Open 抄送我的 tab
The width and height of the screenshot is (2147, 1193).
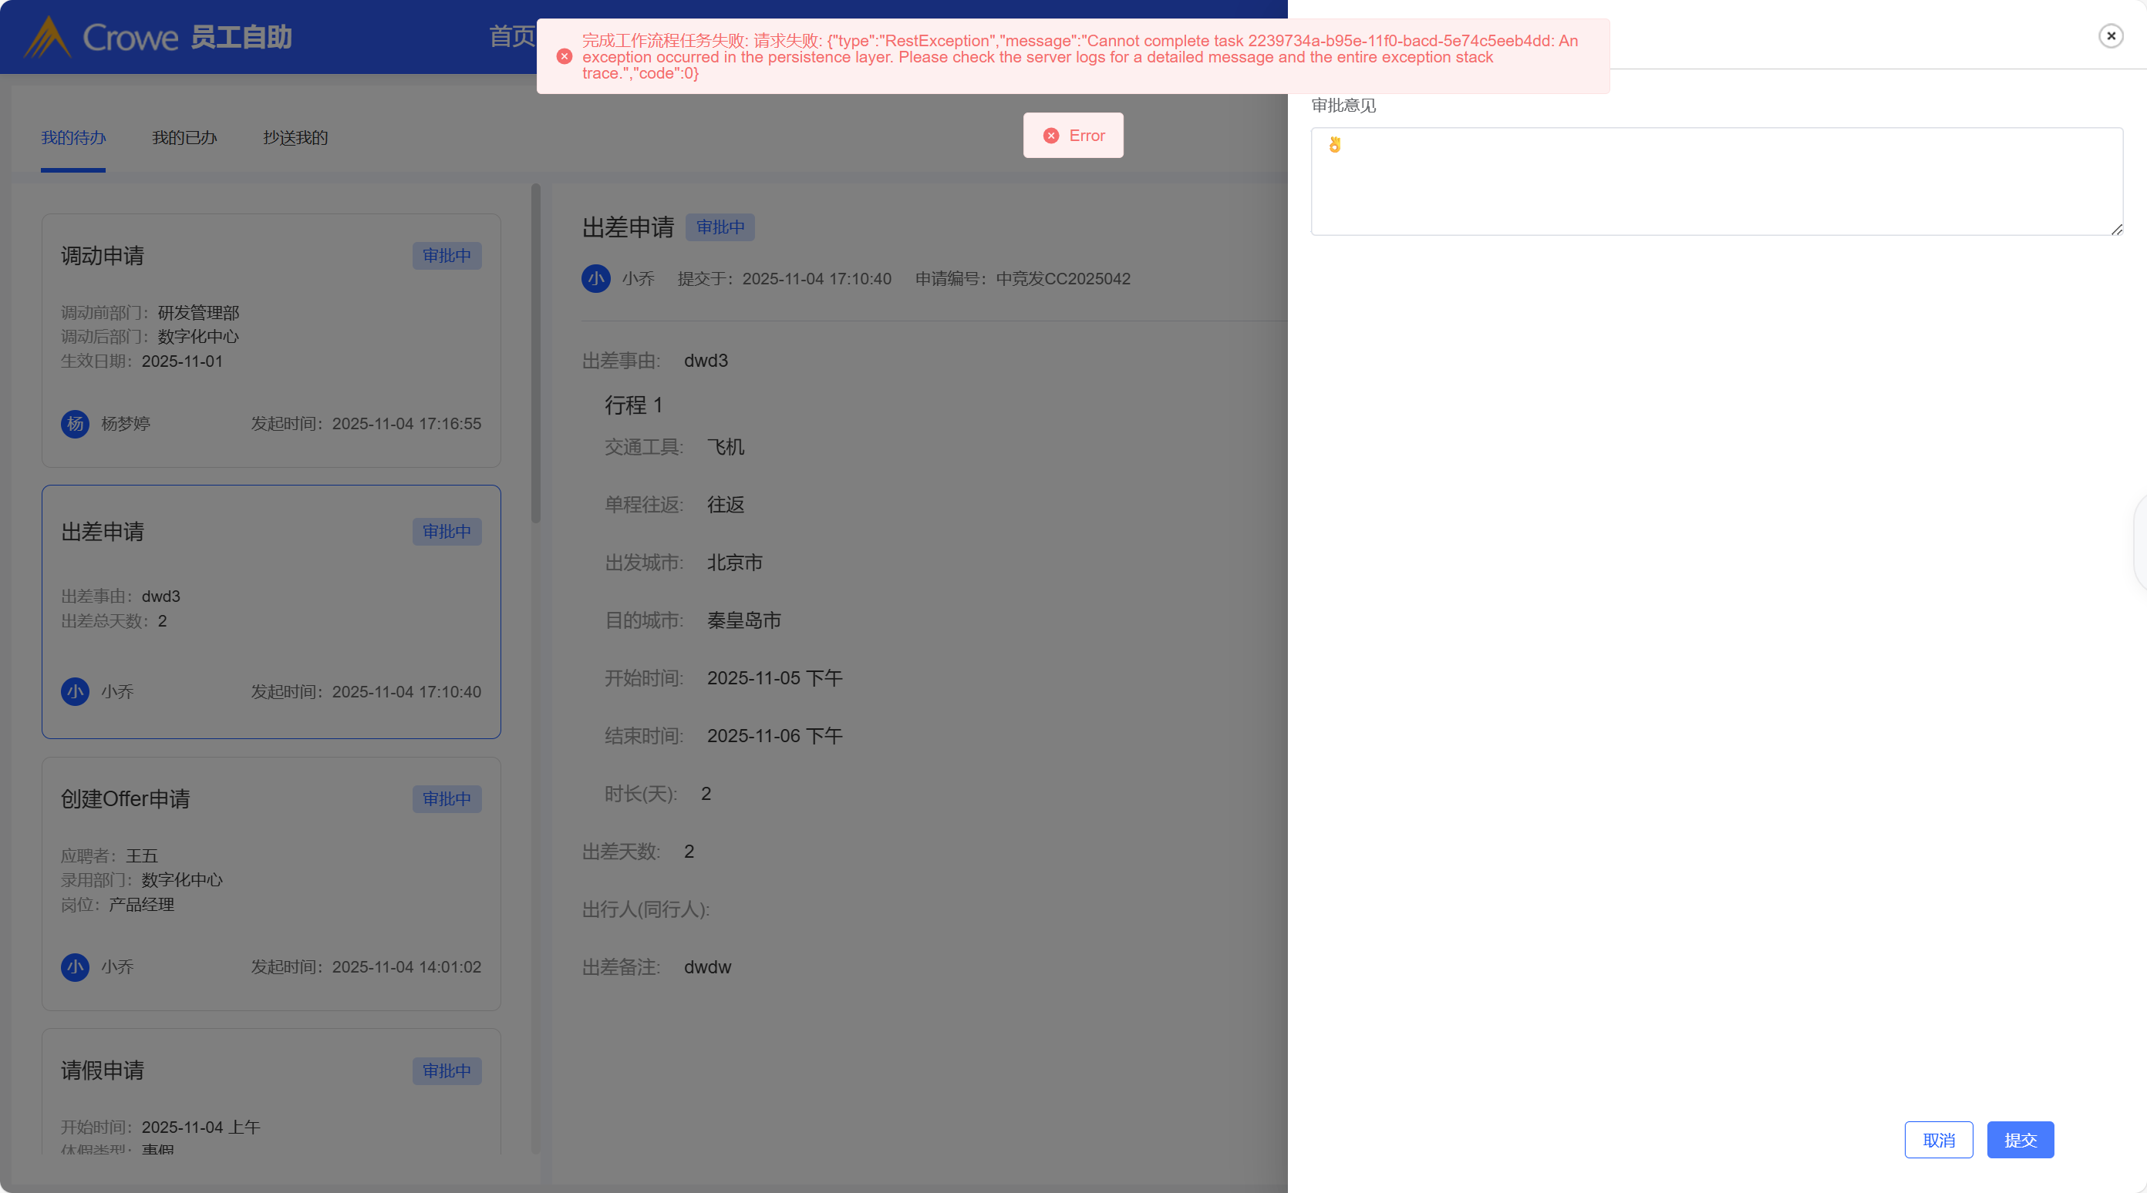click(x=295, y=137)
